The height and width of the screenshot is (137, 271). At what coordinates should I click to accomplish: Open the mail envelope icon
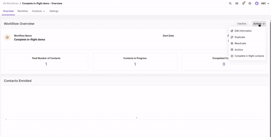(237, 4)
